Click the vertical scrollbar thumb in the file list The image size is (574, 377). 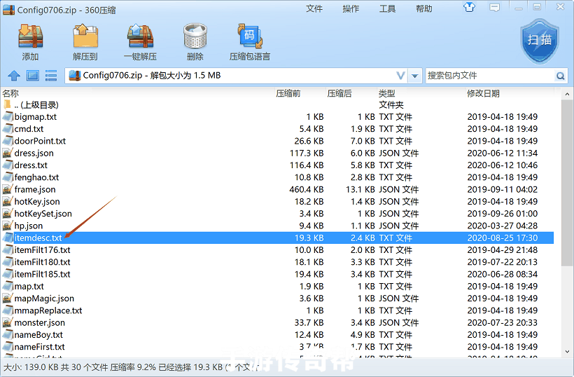point(568,183)
